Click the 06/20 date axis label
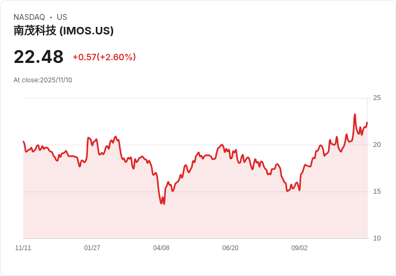The image size is (396, 276). coord(230,248)
